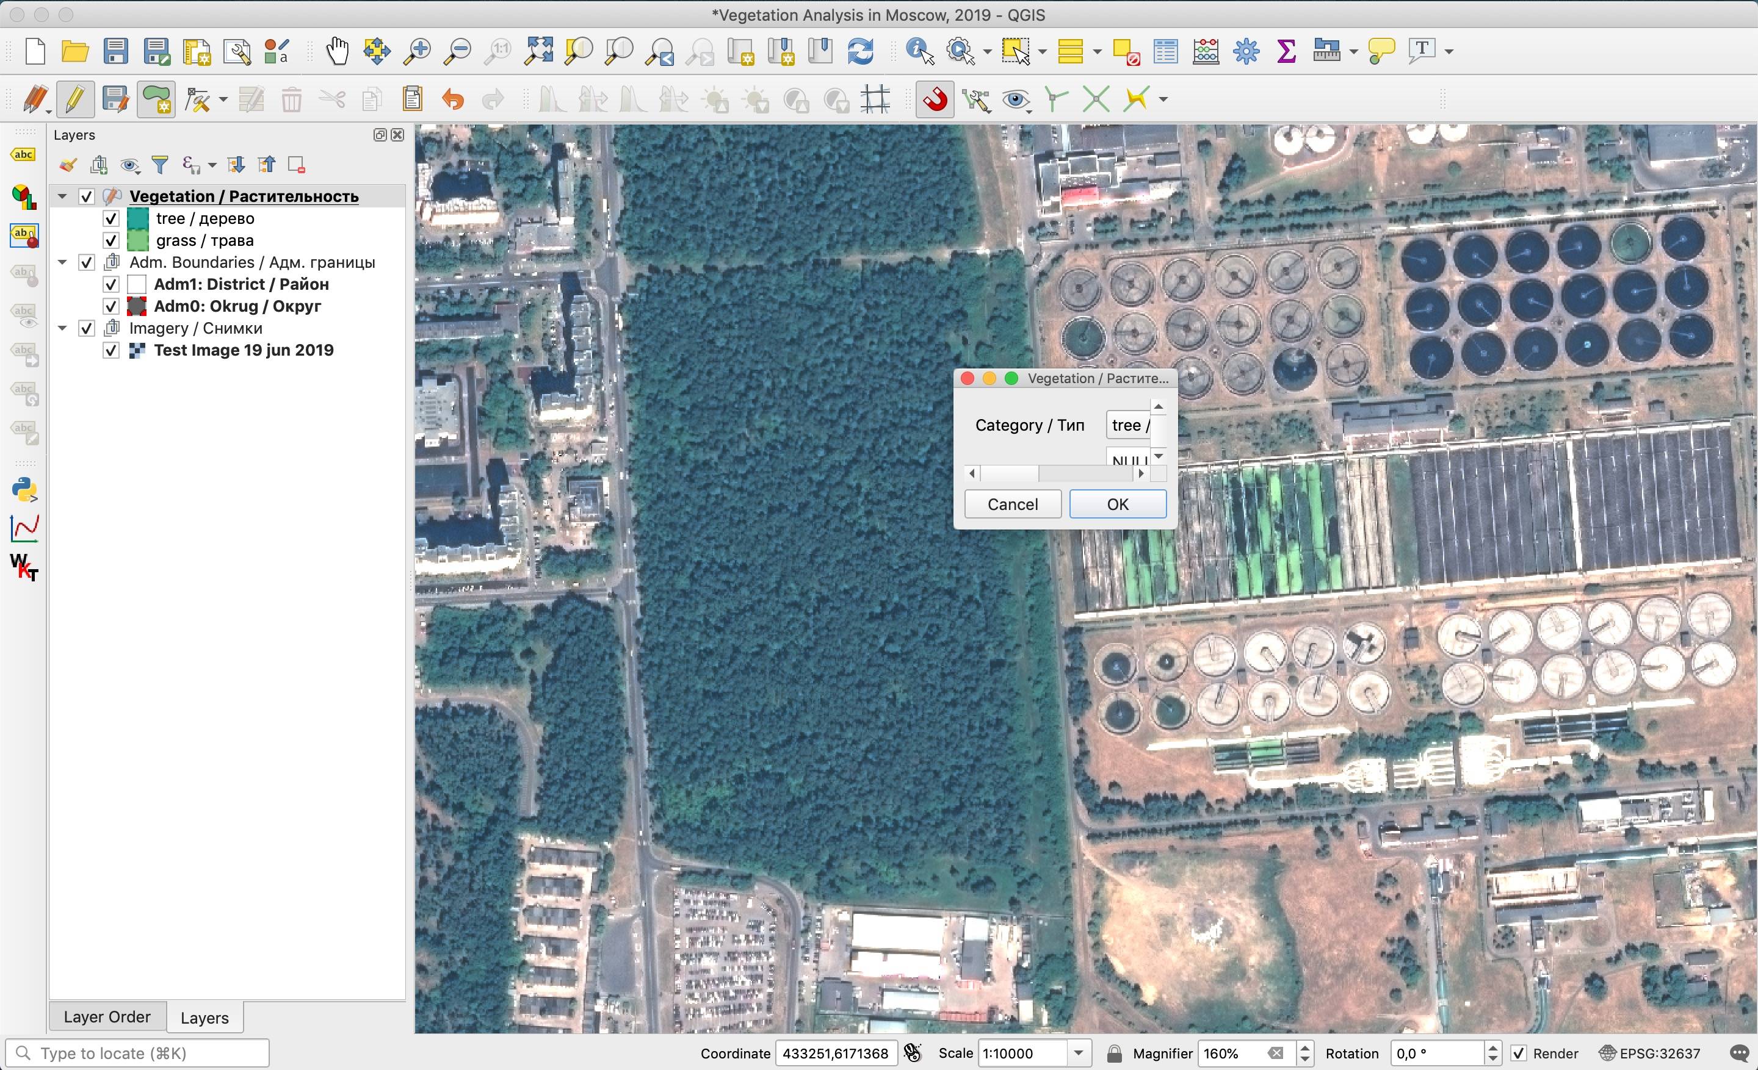Screen dimensions: 1758x1070
Task: Click the Adm0: Okrug symbol swatch
Action: [x=136, y=306]
